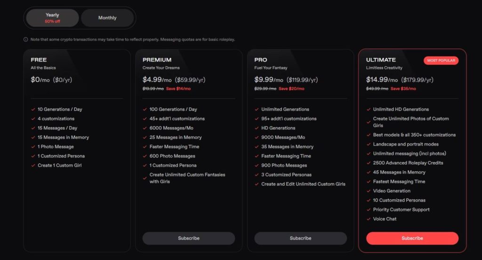Screen dimensions: 482x260
Task: Click checkmark beside 900 Photo Messages
Action: (x=257, y=165)
